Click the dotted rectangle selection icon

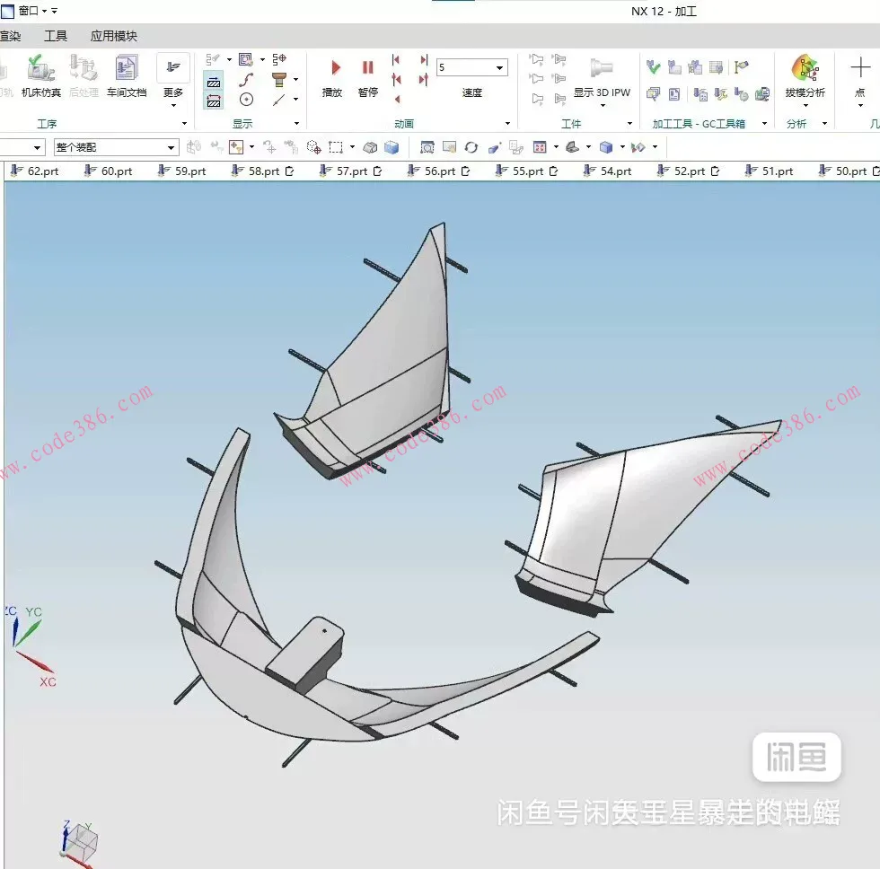[336, 147]
